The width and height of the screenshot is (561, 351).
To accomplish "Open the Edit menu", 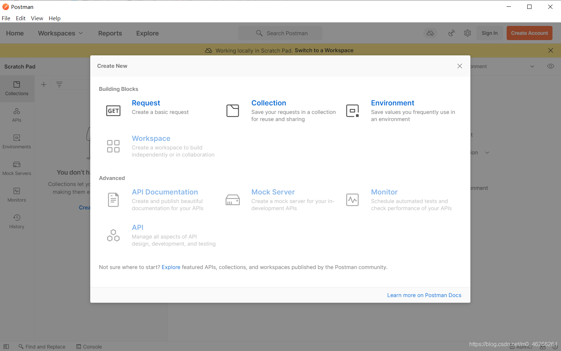I will tap(21, 18).
